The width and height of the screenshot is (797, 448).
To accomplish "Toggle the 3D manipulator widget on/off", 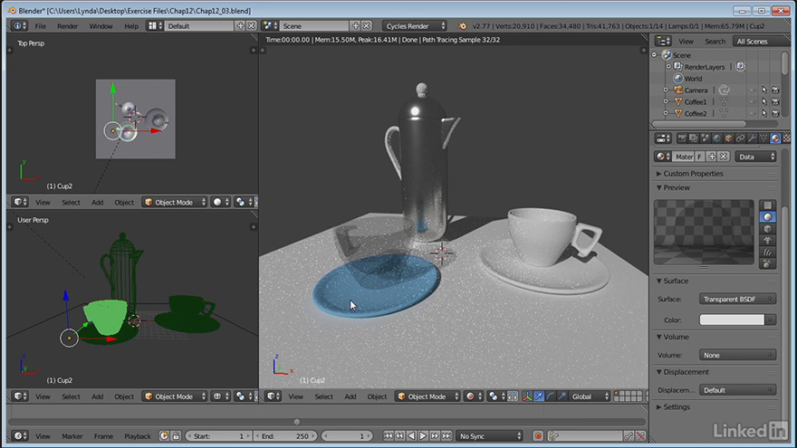I will 527,396.
